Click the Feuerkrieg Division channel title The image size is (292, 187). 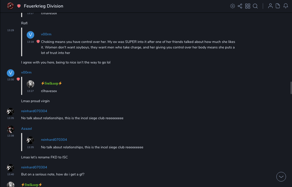click(44, 6)
